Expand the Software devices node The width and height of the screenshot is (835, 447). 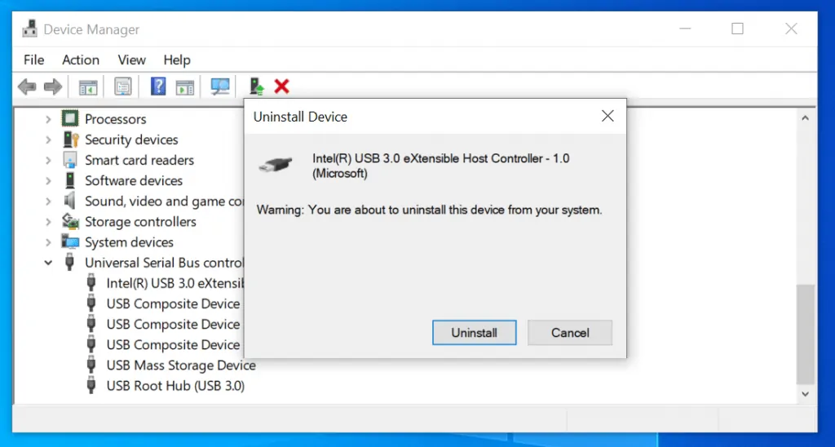(x=48, y=180)
